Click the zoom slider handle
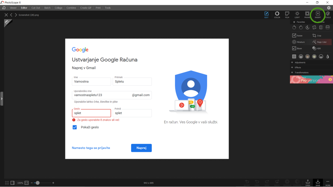This screenshot has height=187, width=333. point(38,183)
